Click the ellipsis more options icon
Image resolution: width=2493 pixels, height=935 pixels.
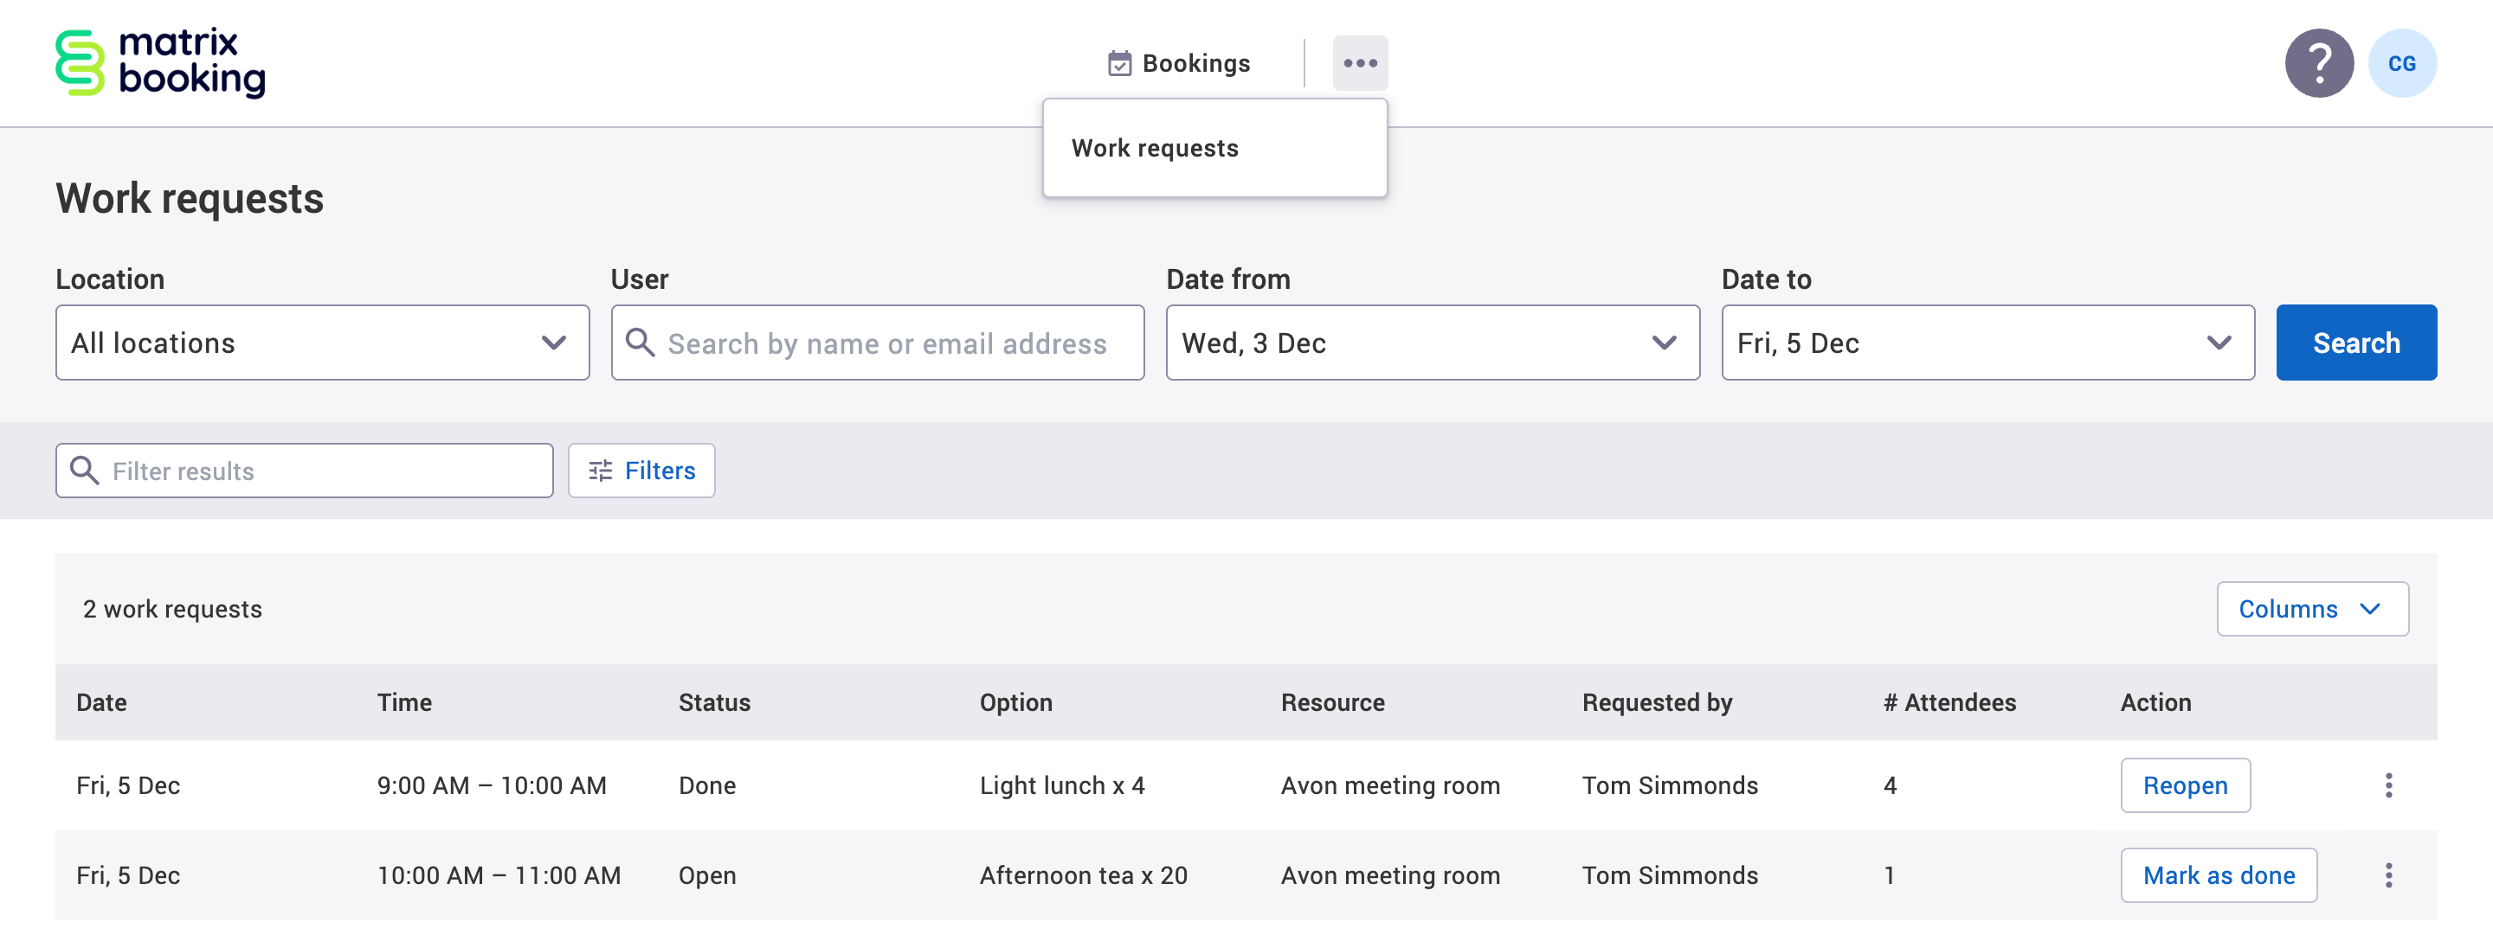[x=1360, y=62]
